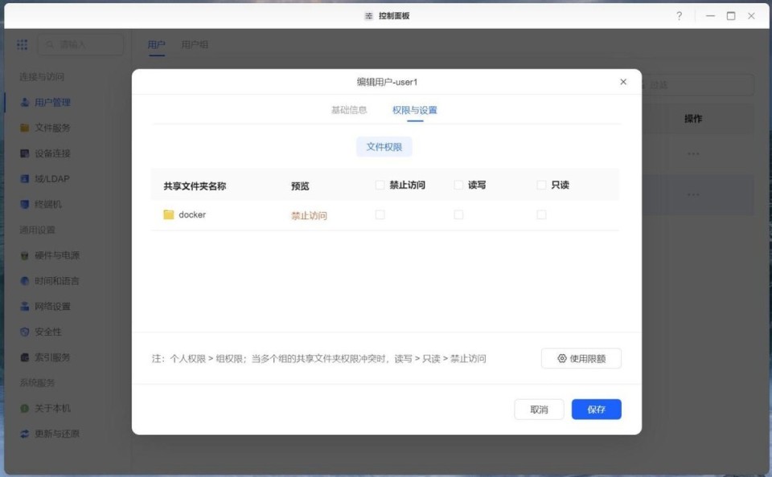Viewport: 772px width, 477px height.
Task: Click the docker folder name
Action: 192,215
